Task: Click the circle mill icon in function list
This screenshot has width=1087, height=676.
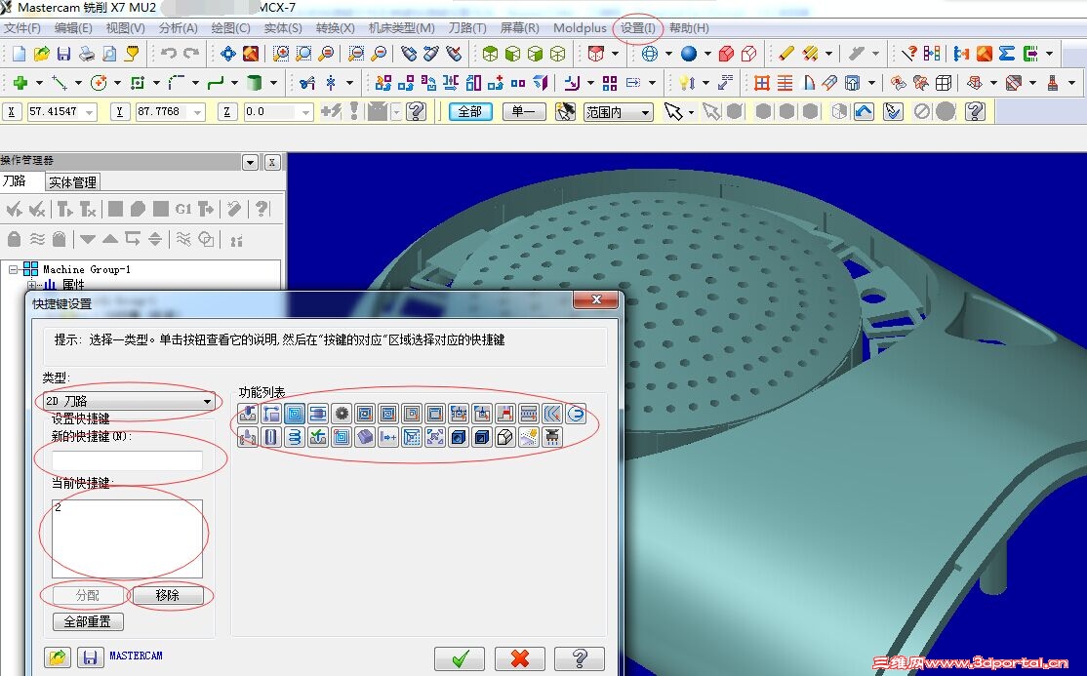Action: (576, 414)
